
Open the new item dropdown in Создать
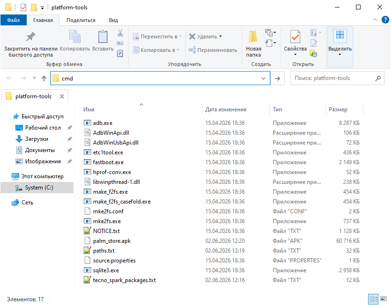pyautogui.click(x=270, y=32)
